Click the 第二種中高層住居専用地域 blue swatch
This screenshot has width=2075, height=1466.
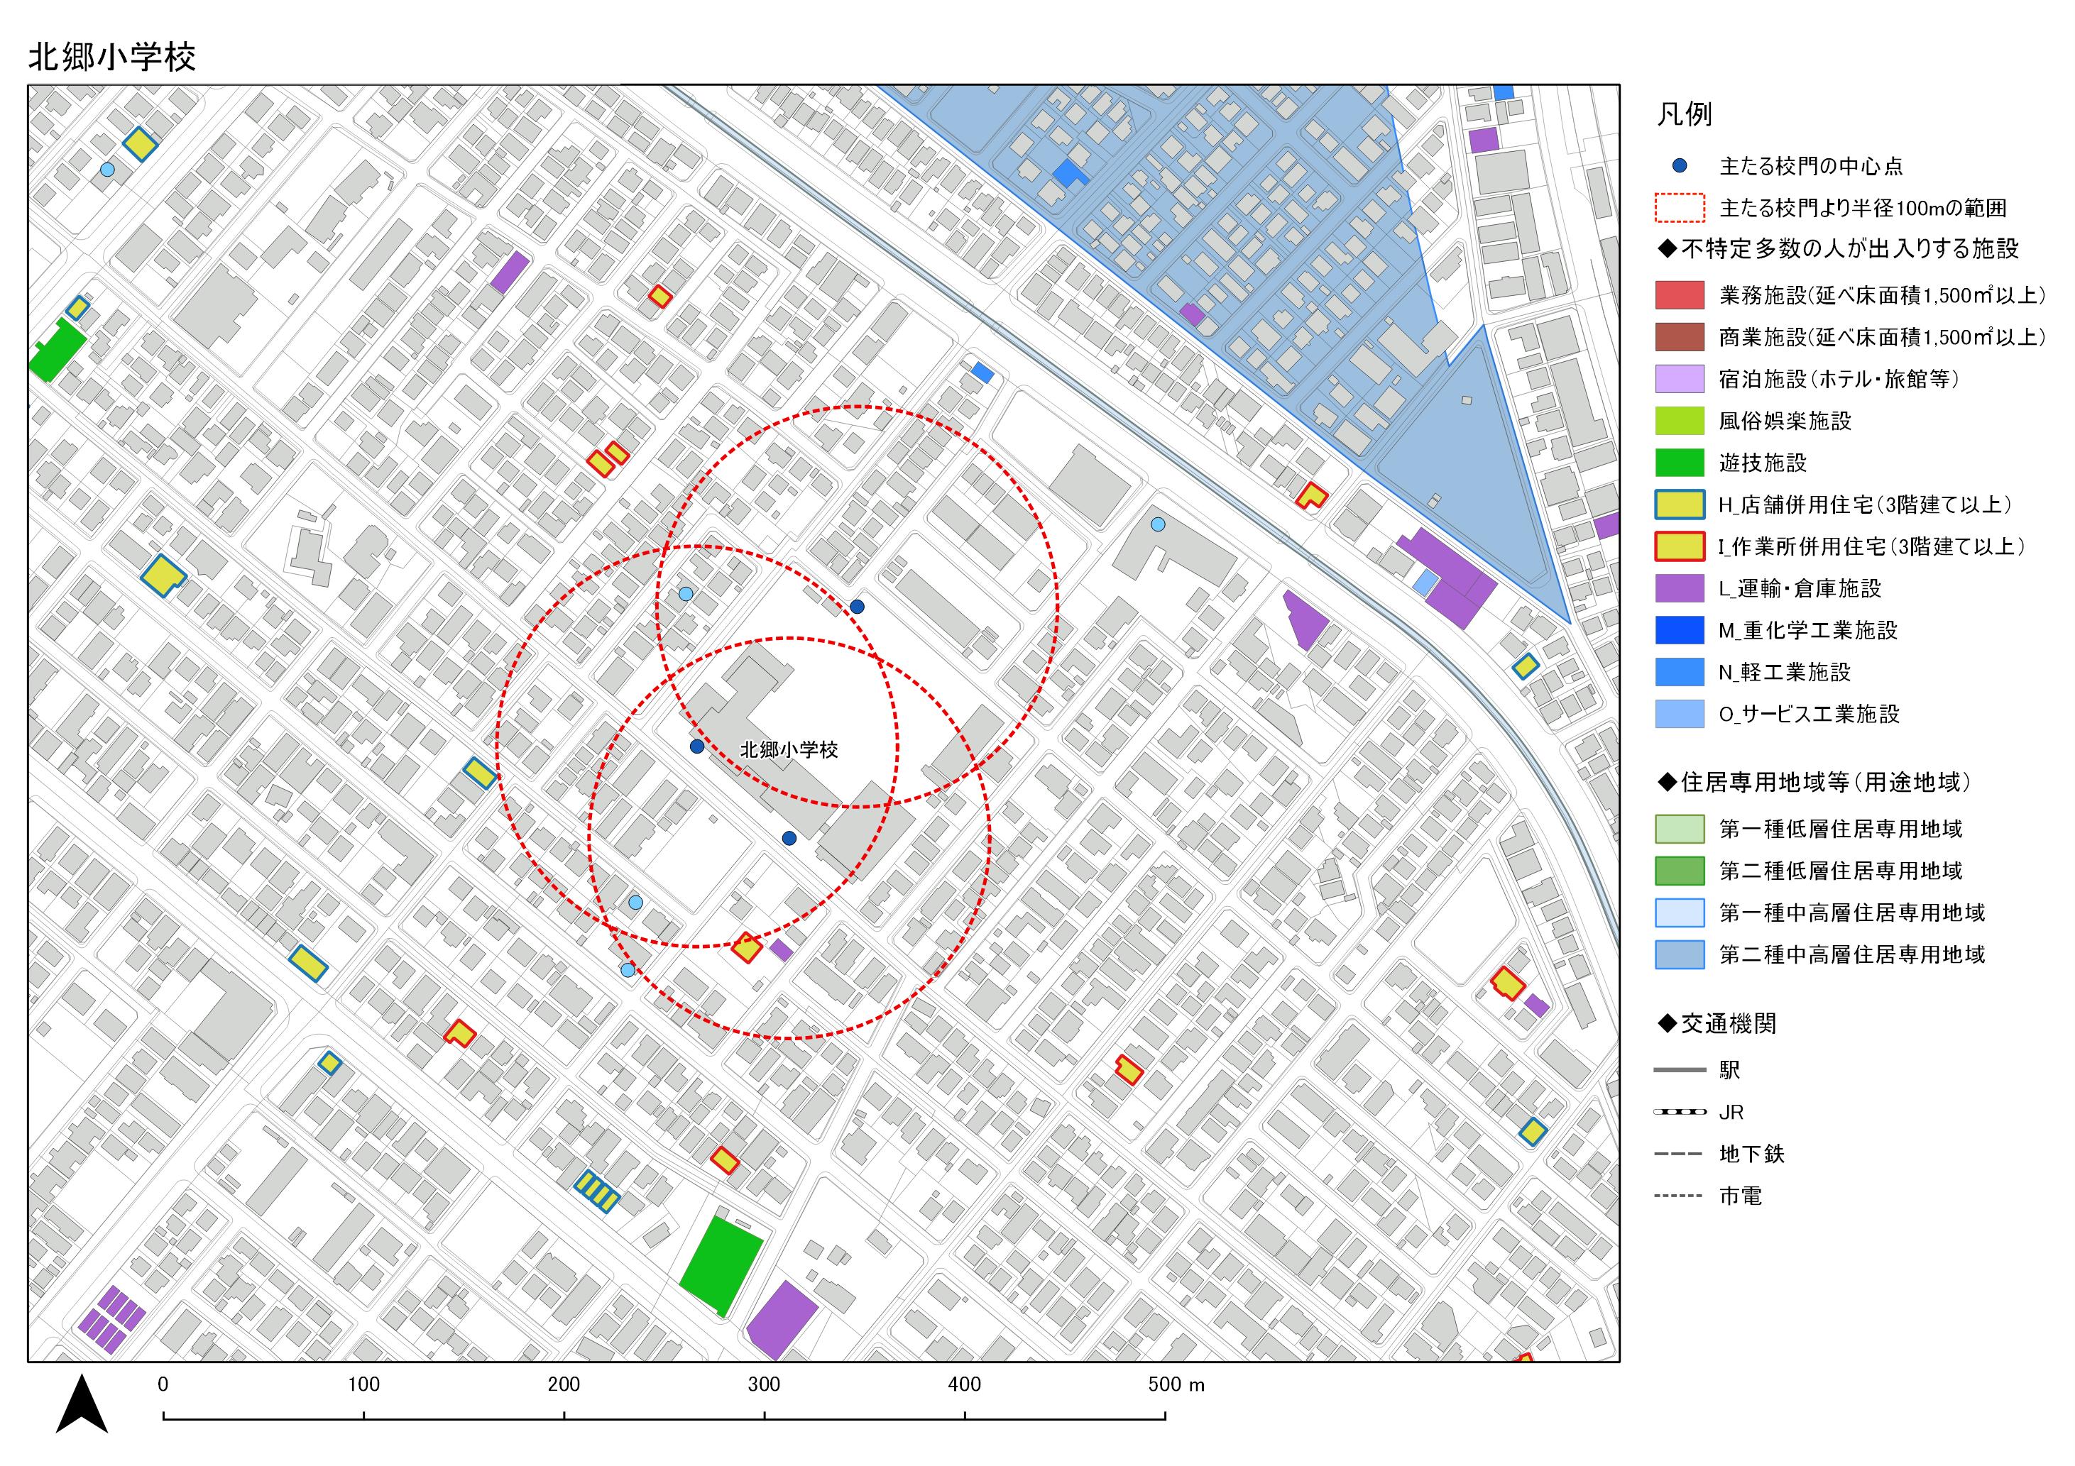(1679, 955)
